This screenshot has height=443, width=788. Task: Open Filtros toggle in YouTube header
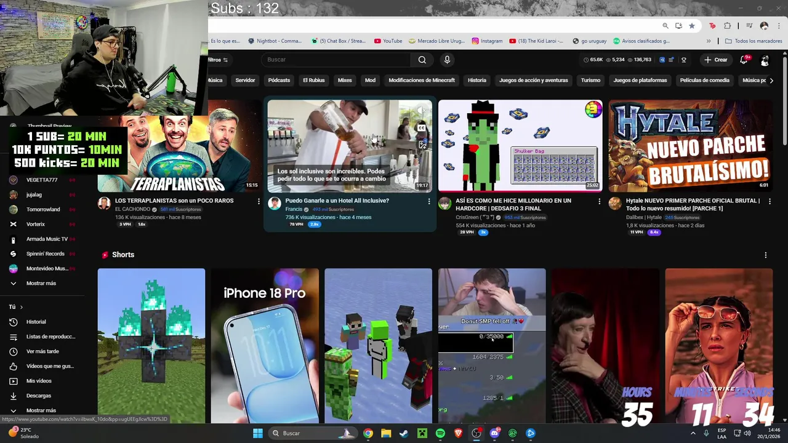[x=218, y=60]
